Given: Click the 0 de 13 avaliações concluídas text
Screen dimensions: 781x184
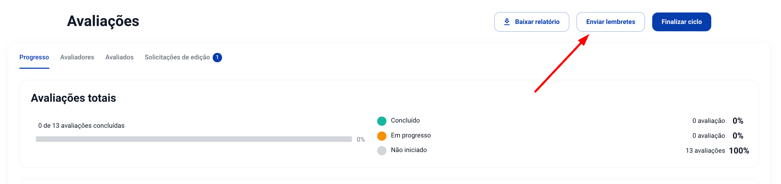Looking at the screenshot, I should [x=81, y=126].
